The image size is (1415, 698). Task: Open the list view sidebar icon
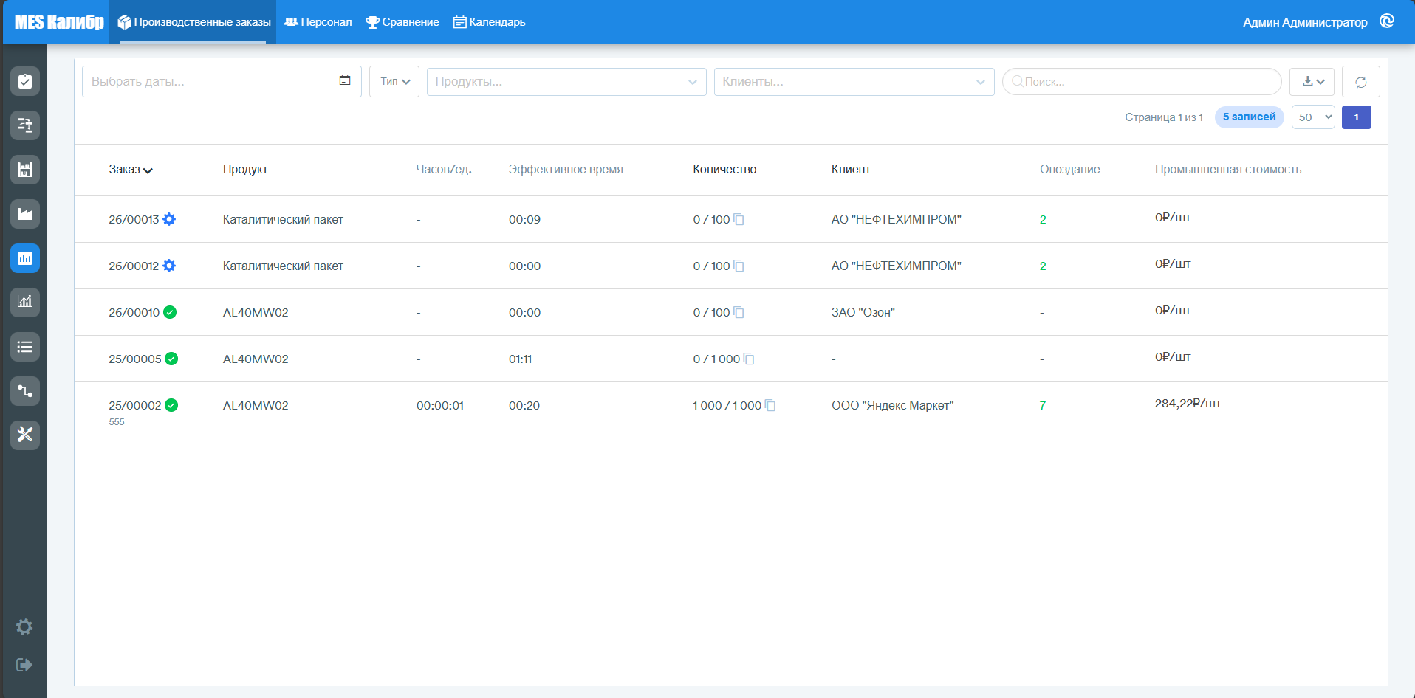click(25, 347)
